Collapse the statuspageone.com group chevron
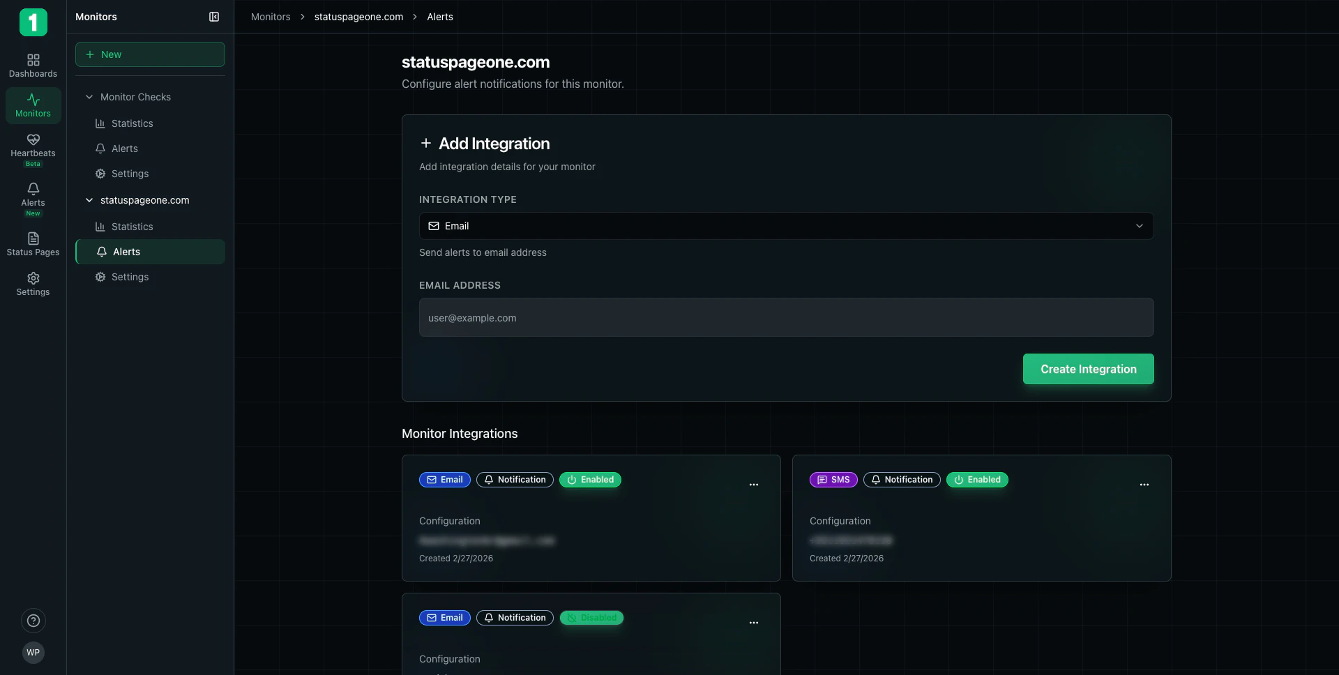1339x675 pixels. click(89, 200)
